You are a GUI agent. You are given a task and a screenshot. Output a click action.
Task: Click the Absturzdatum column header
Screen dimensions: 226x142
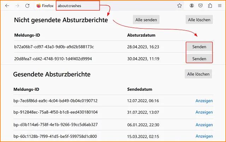tap(141, 35)
